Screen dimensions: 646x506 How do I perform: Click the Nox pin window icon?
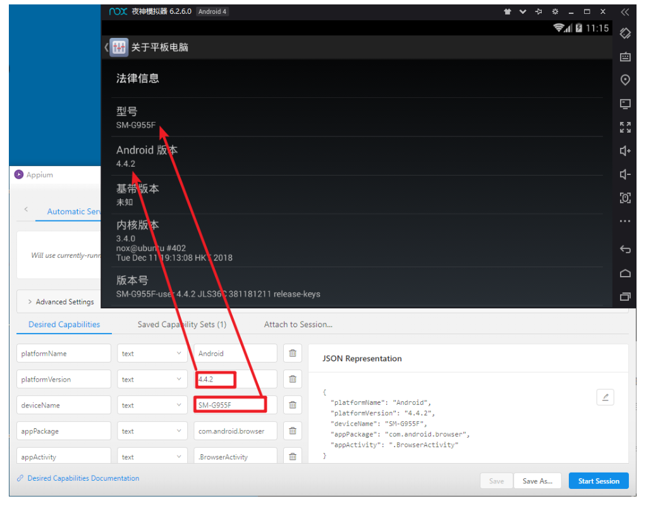(x=539, y=11)
